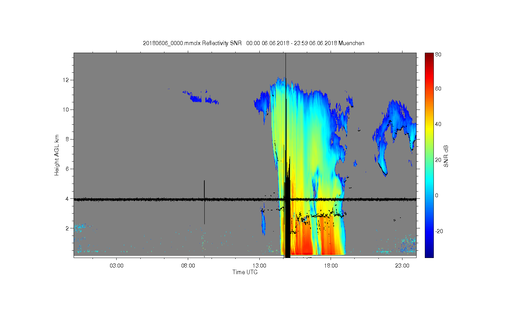Click the plot title starting '20180606_0000.mmclx'
The height and width of the screenshot is (310, 516).
(x=254, y=43)
